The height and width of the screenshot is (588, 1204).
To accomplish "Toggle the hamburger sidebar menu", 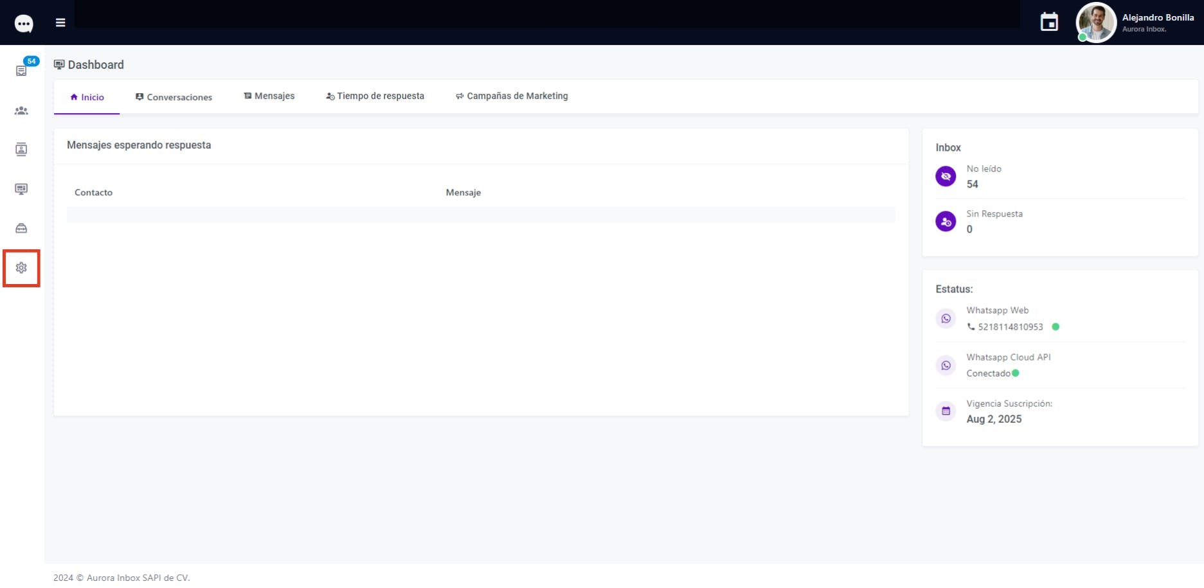I will tap(60, 22).
